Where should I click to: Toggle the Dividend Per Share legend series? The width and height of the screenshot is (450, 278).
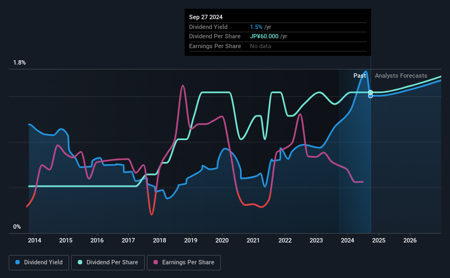pyautogui.click(x=108, y=263)
